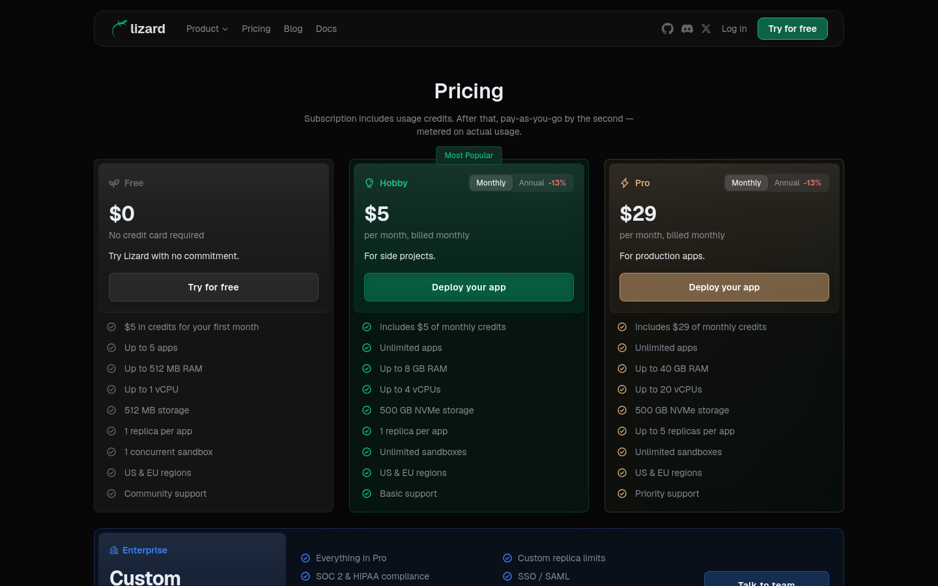This screenshot has height=586, width=938.
Task: Click check icon beside 'SOC 2 & HIPAA compliance'
Action: pyautogui.click(x=306, y=576)
